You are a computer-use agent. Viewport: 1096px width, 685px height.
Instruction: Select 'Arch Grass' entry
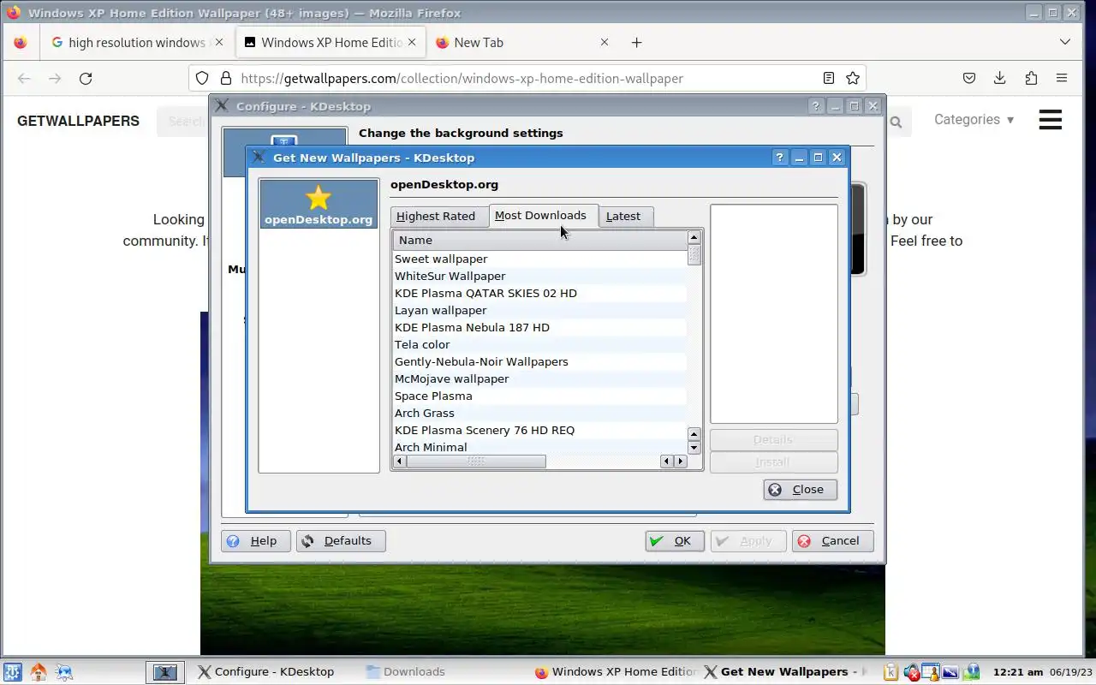[x=539, y=413]
